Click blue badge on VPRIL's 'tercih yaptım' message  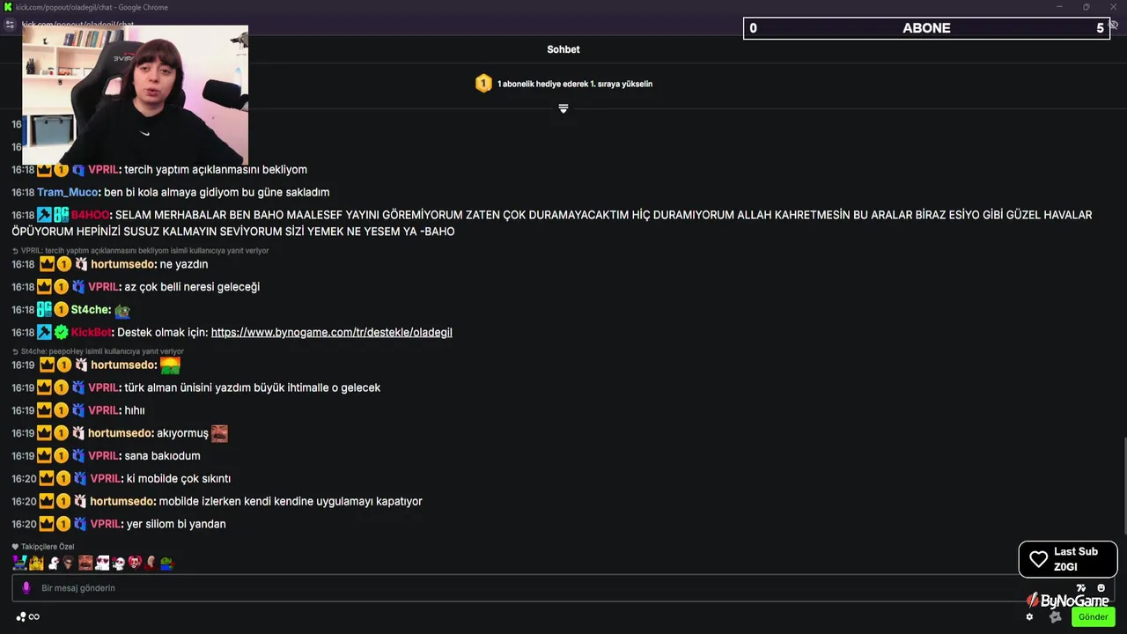pos(78,170)
